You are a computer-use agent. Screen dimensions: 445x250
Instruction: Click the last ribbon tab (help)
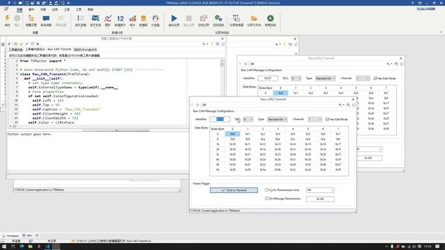(90, 10)
